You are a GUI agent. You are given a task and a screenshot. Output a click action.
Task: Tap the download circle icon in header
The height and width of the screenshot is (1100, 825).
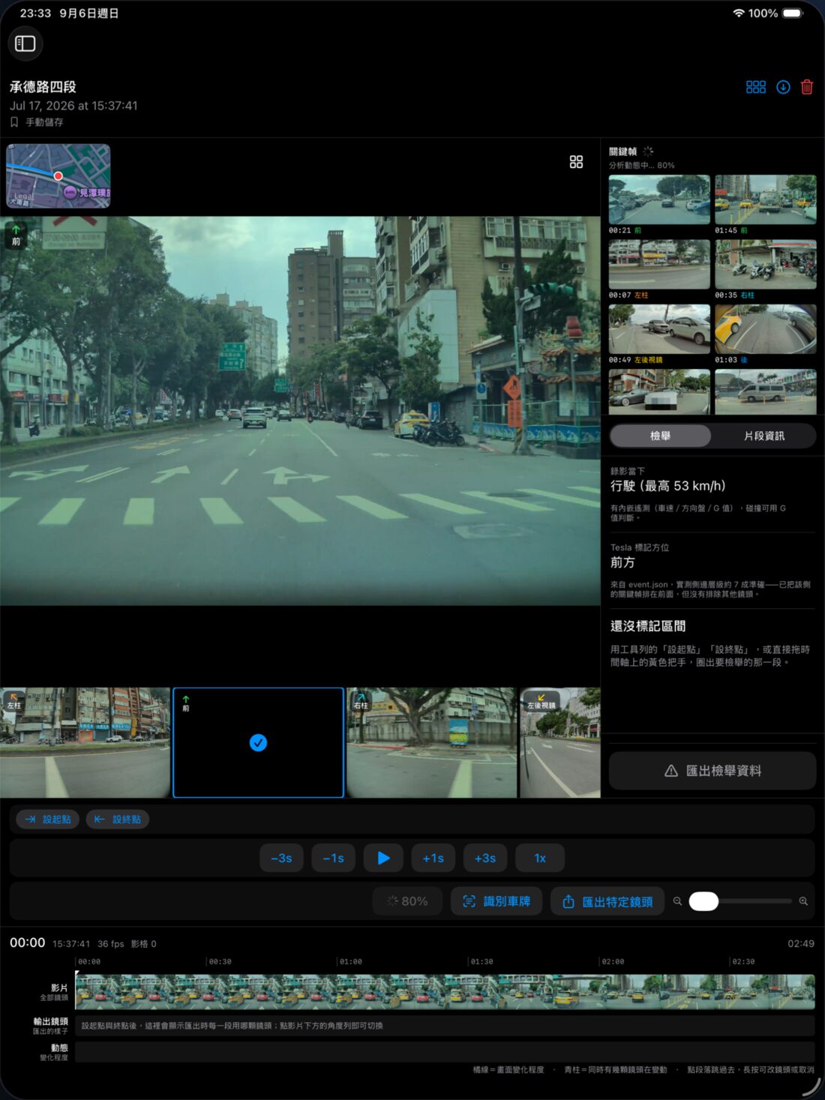point(783,87)
